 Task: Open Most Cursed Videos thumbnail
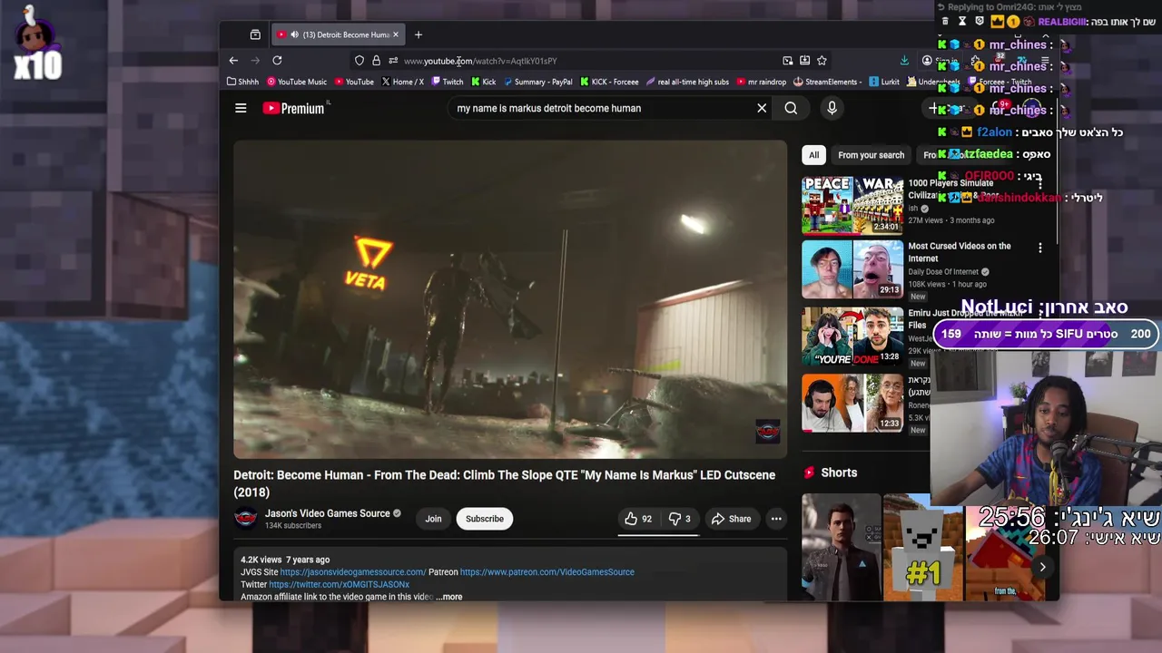pyautogui.click(x=852, y=269)
